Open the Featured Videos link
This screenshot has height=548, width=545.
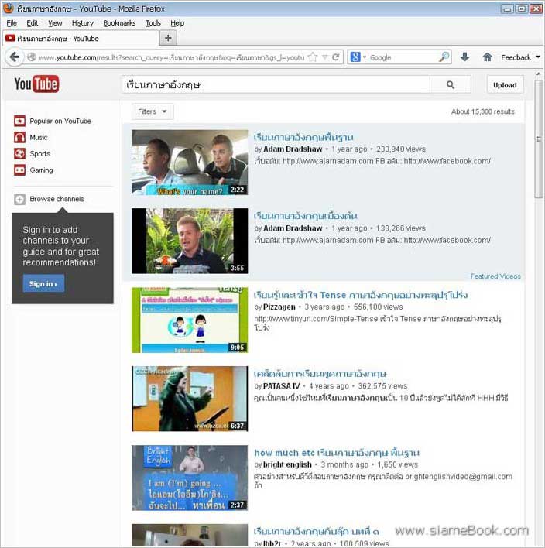(x=495, y=276)
